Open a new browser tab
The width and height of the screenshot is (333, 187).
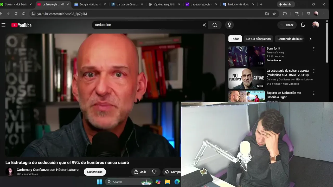[261, 4]
